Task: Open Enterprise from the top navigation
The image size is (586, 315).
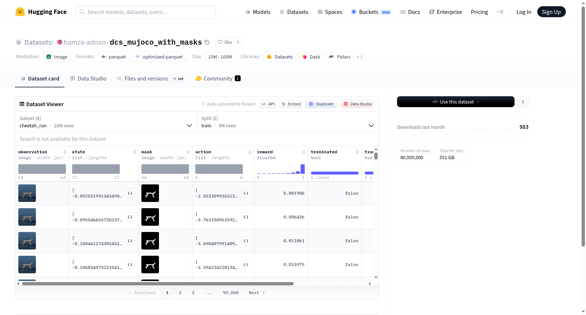Action: point(445,12)
